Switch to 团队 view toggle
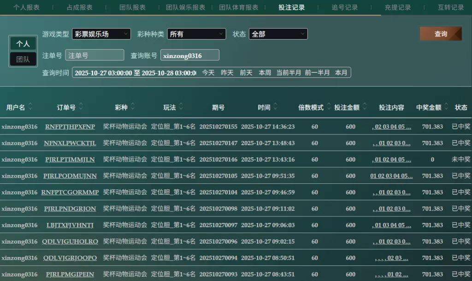This screenshot has height=281, width=472. pos(23,59)
